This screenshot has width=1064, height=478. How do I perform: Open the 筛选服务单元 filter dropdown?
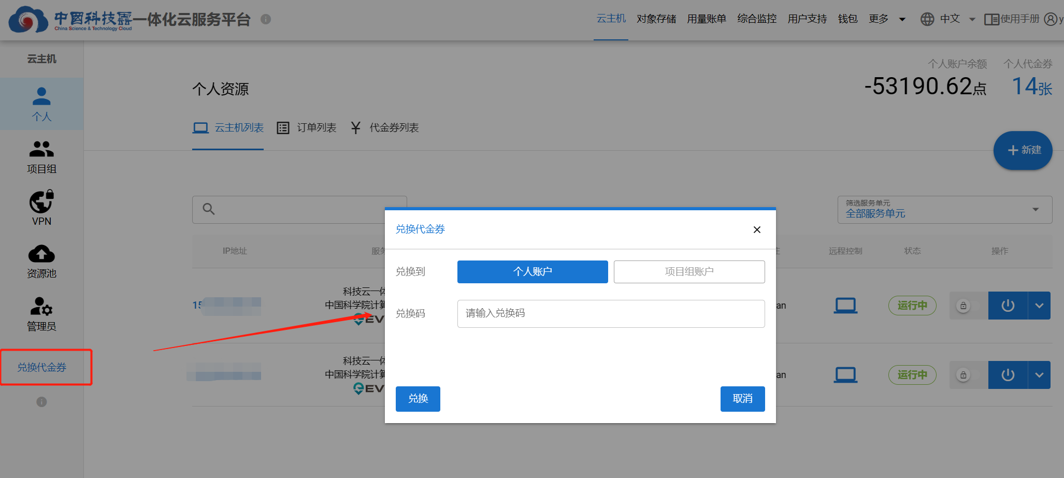tap(944, 209)
